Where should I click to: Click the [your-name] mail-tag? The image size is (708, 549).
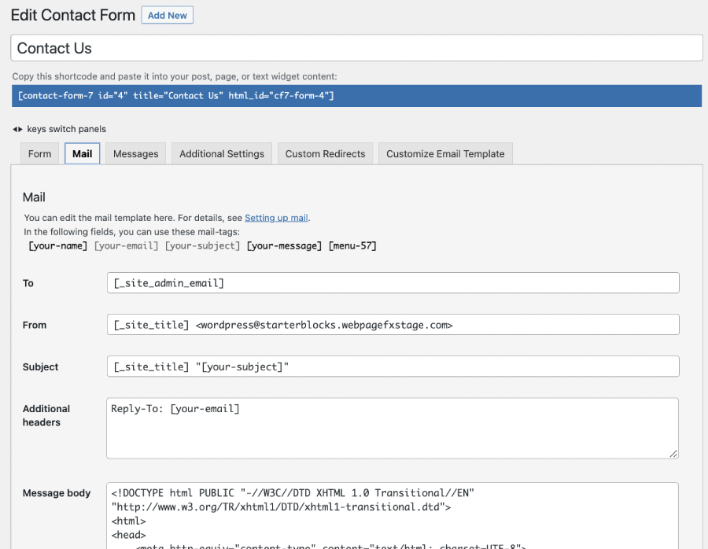coord(57,246)
